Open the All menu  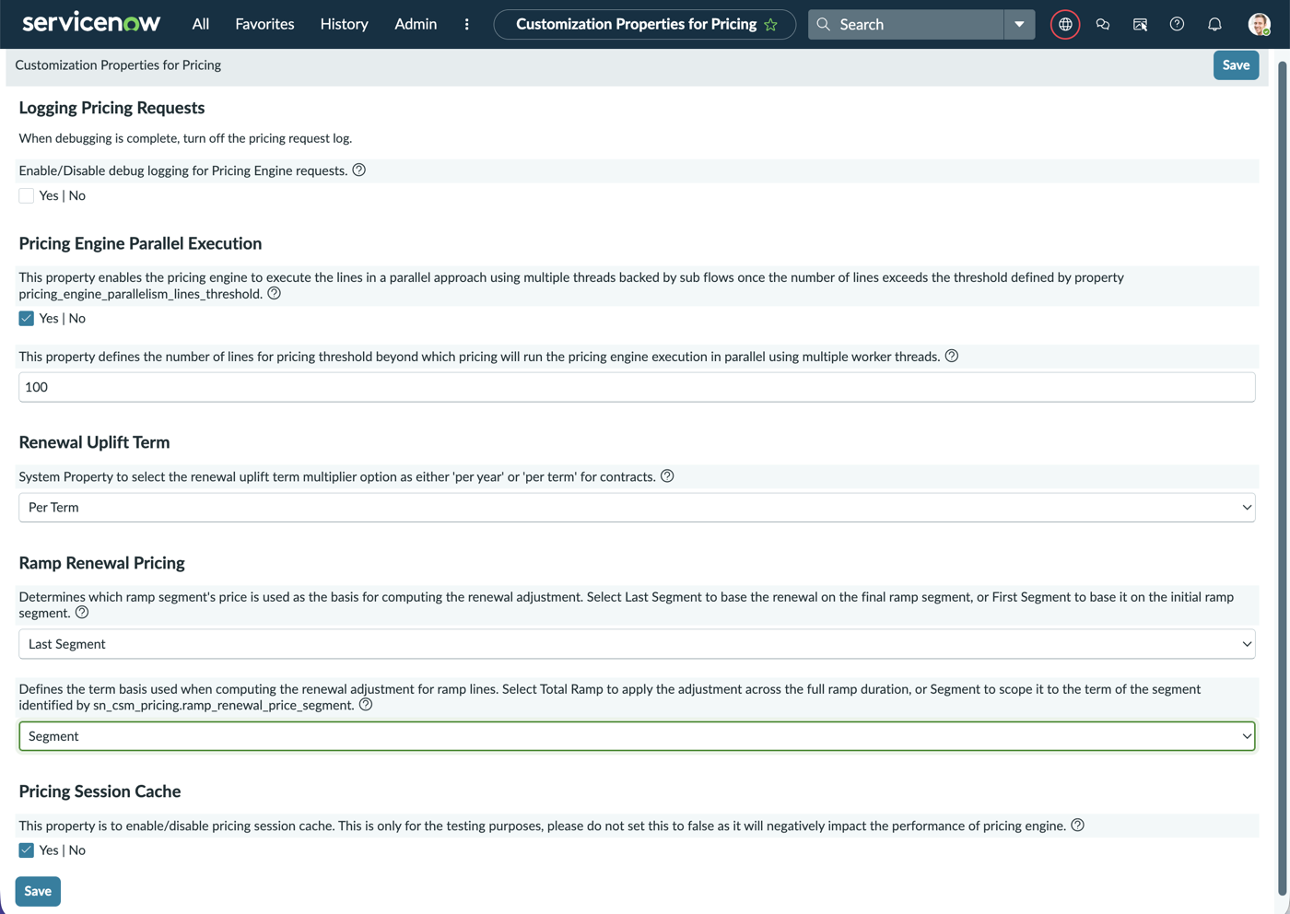[201, 24]
